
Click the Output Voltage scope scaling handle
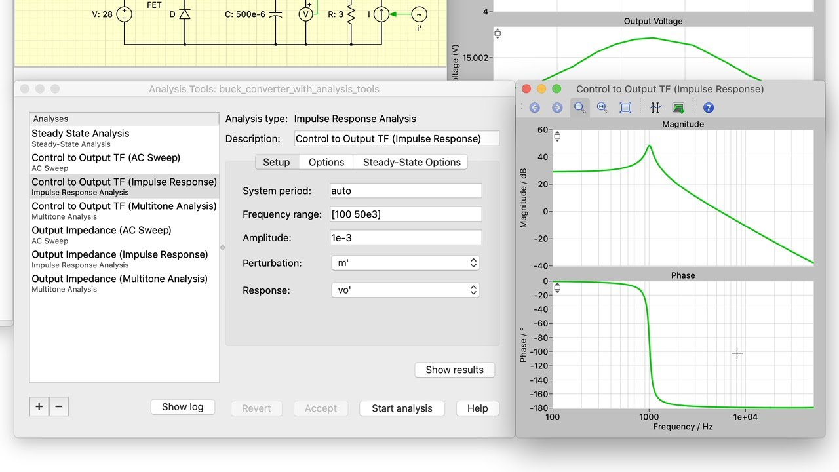pyautogui.click(x=498, y=33)
